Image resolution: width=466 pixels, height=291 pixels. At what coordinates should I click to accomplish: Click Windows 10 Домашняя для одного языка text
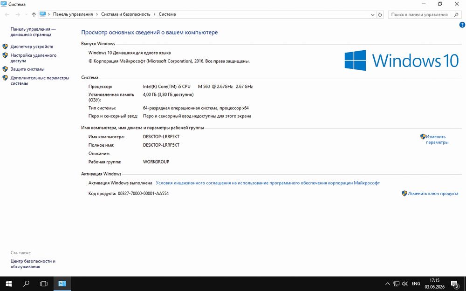(130, 53)
